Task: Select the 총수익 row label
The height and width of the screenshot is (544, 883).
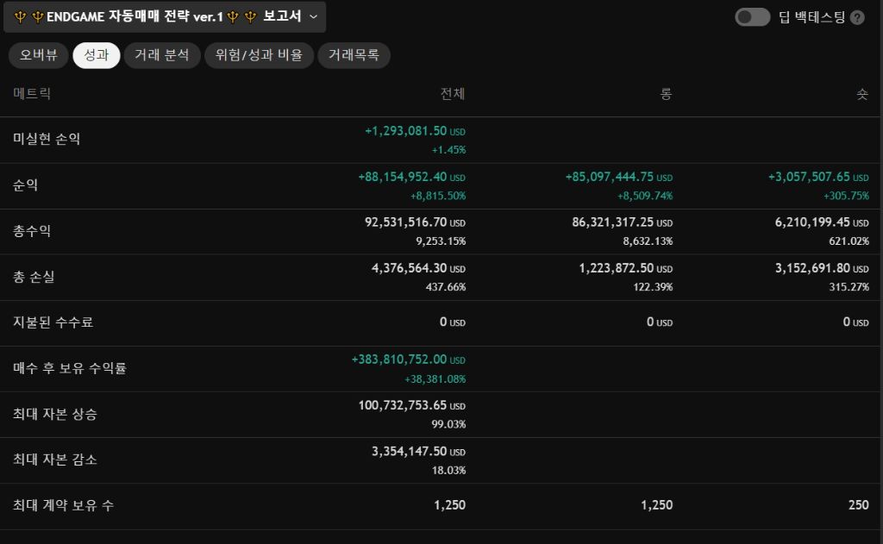Action: coord(32,231)
